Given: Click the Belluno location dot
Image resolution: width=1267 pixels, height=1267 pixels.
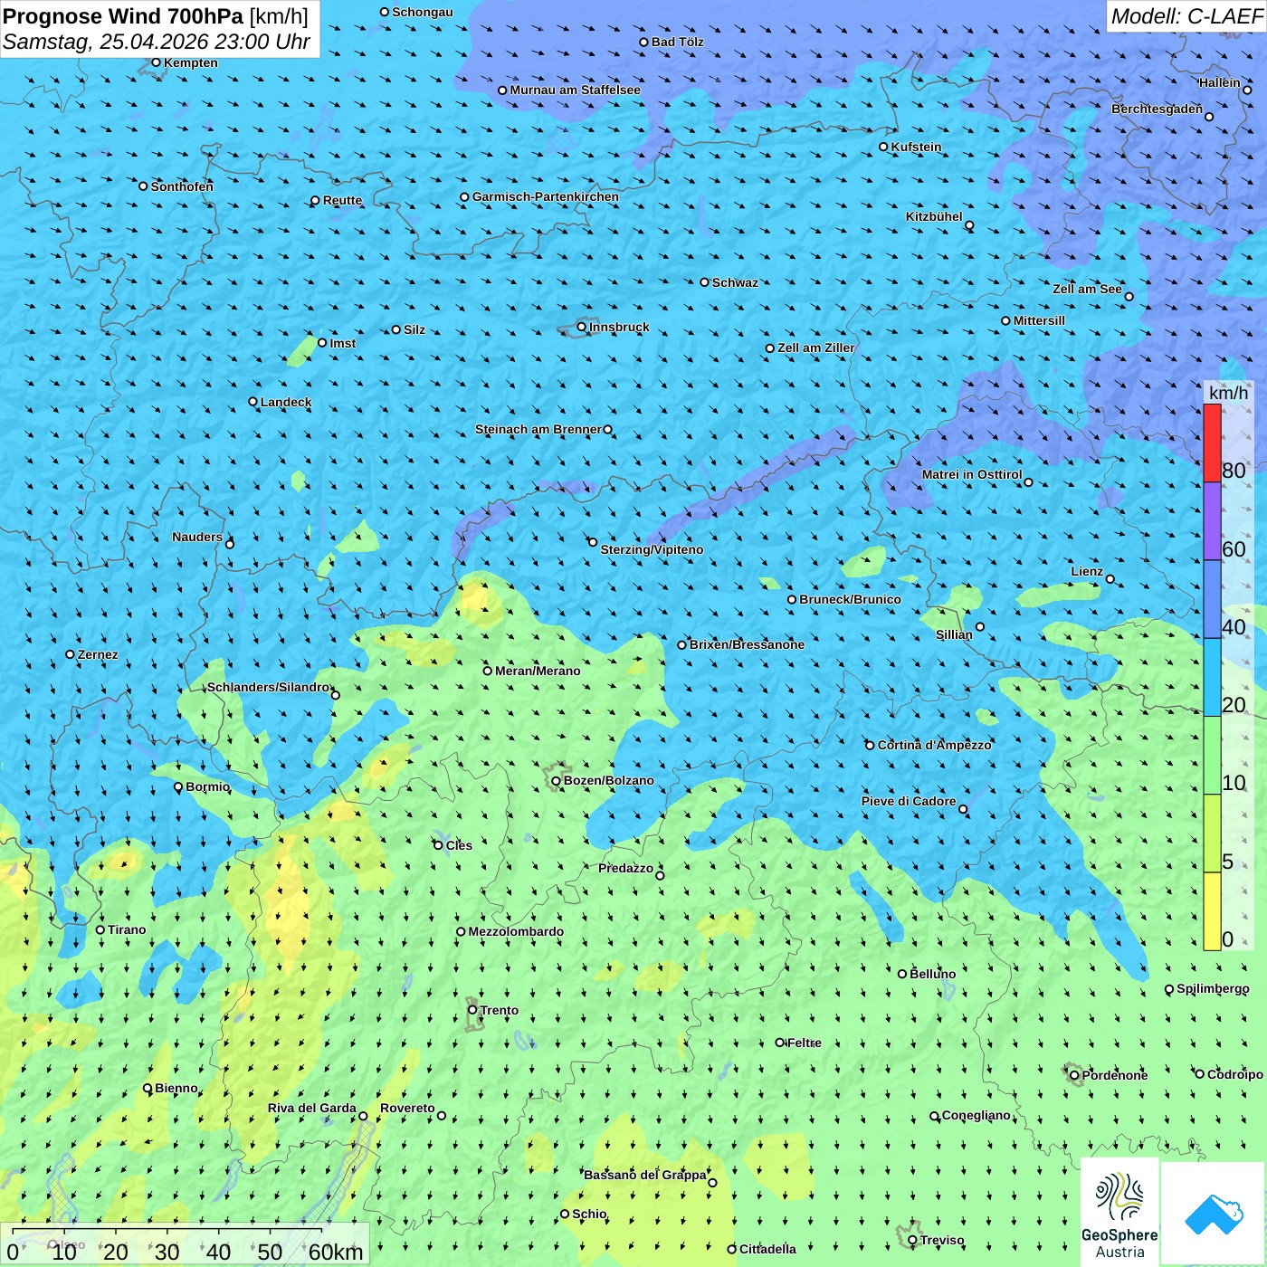Looking at the screenshot, I should [x=902, y=974].
